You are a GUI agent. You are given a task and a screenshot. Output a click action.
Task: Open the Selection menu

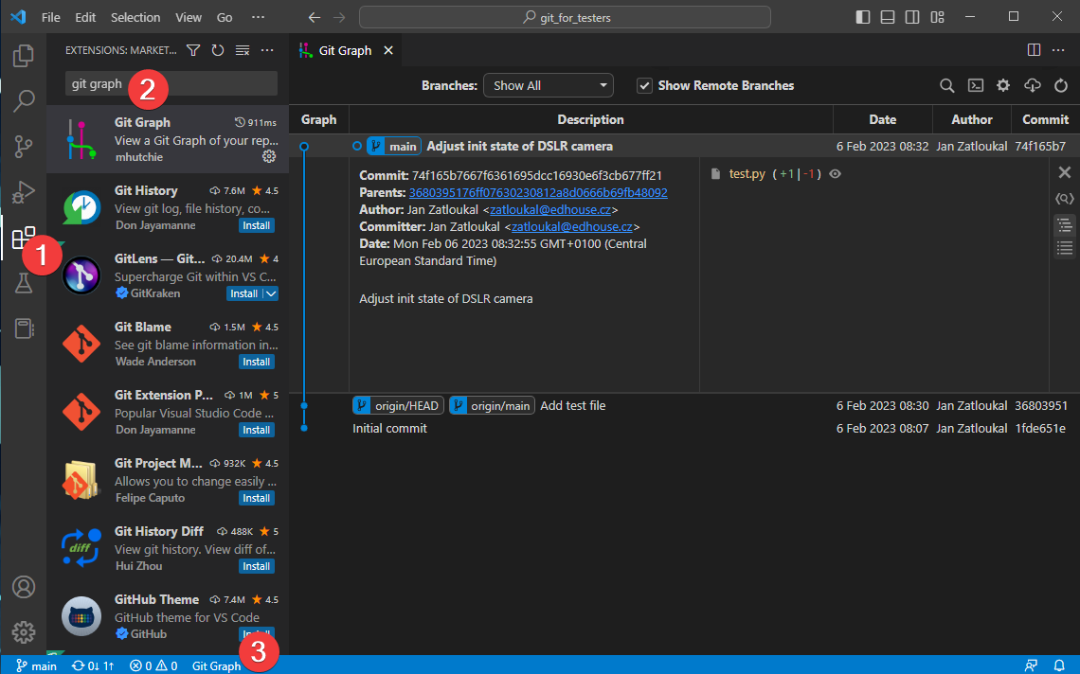135,17
